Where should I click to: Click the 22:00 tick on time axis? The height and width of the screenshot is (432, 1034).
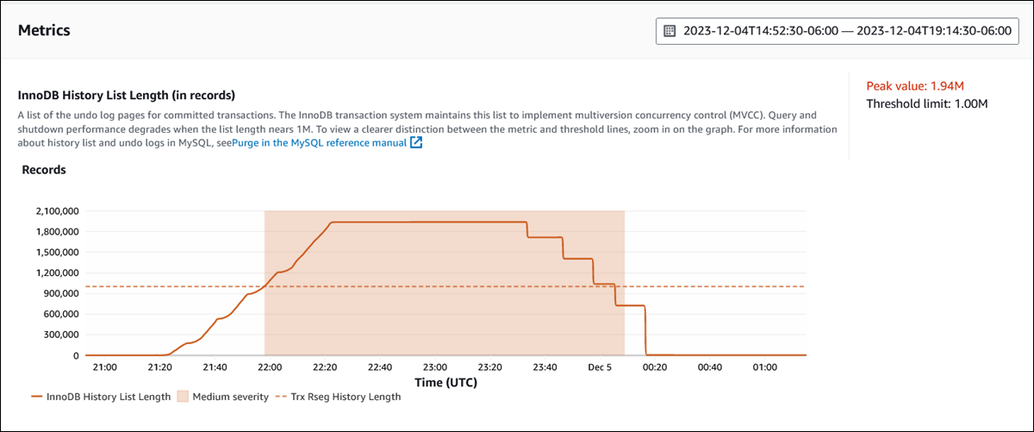point(270,367)
